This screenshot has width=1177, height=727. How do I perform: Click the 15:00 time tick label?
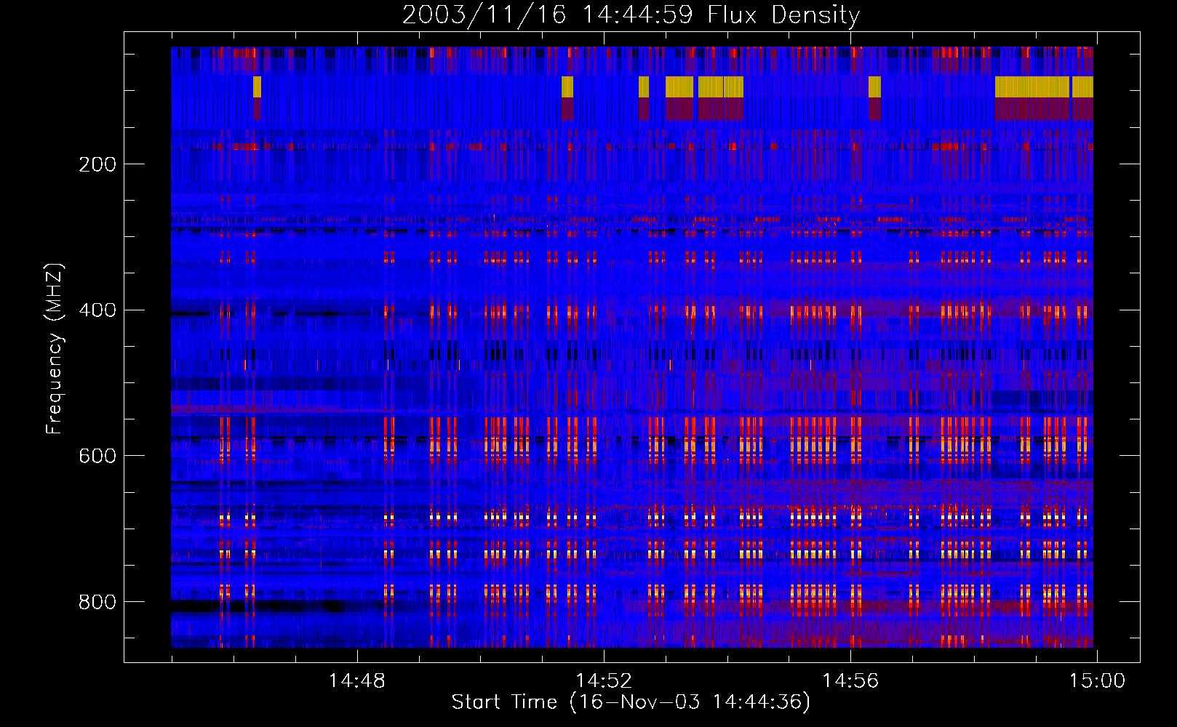pos(1097,681)
